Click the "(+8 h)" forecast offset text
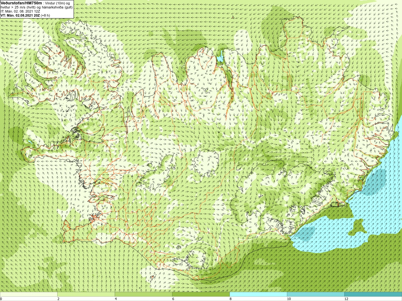Screen dimensions: 402x301 [x=46, y=15]
